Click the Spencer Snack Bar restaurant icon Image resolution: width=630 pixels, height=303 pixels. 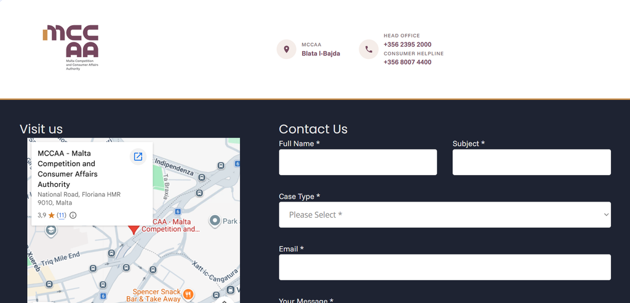pyautogui.click(x=188, y=295)
